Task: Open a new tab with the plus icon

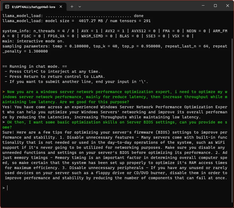Action: [x=72, y=7]
